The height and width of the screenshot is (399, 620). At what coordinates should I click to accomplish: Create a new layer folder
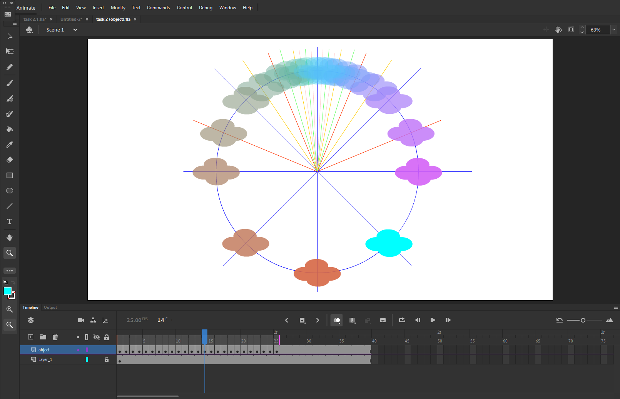click(x=43, y=337)
